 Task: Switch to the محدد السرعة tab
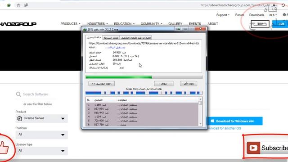111,38
